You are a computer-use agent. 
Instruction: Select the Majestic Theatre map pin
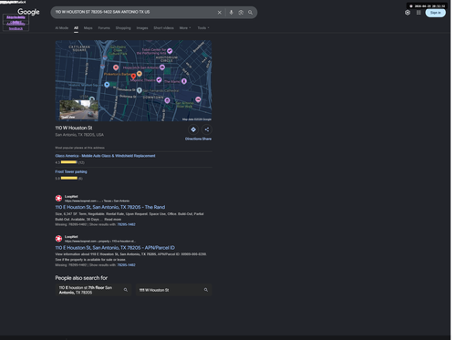pyautogui.click(x=159, y=80)
